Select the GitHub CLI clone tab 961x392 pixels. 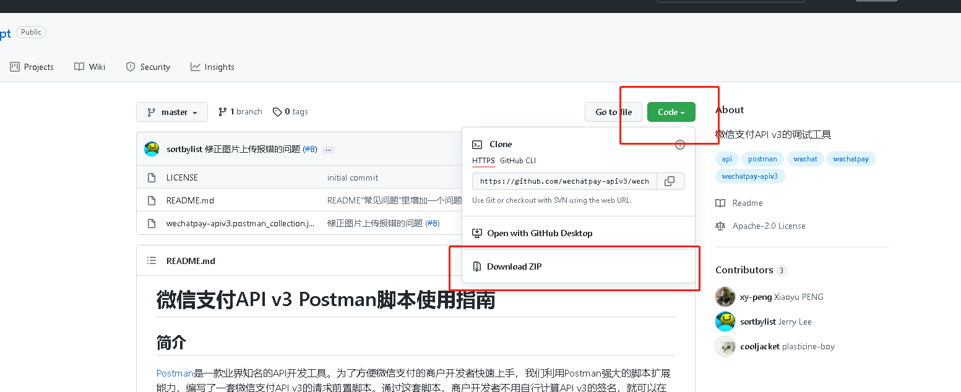click(518, 161)
